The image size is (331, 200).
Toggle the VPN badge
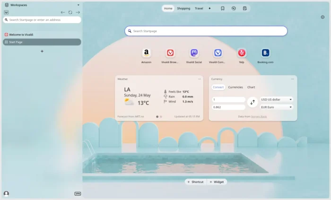pyautogui.click(x=78, y=194)
